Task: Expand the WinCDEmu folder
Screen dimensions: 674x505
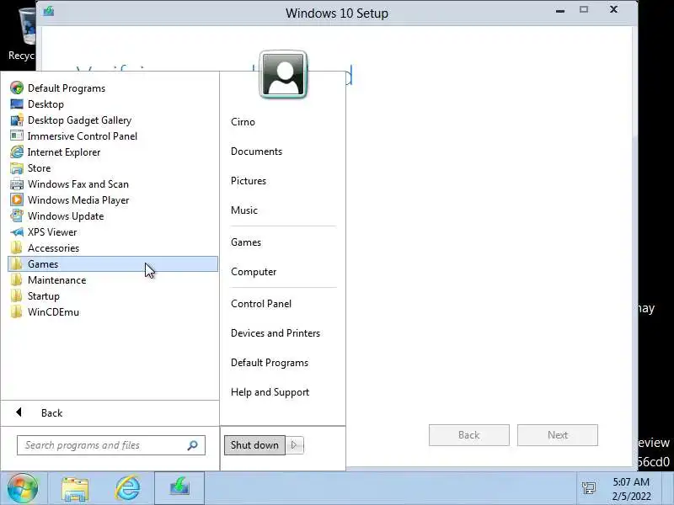Action: click(x=113, y=312)
